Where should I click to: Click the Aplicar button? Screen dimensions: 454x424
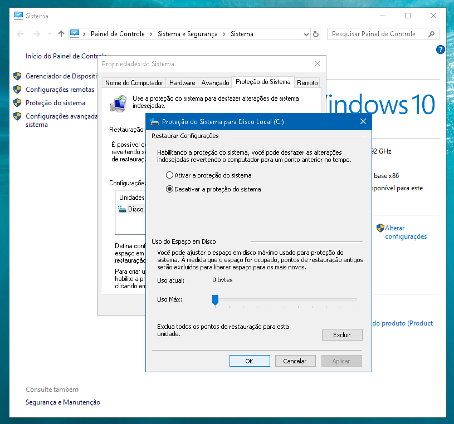coord(341,361)
